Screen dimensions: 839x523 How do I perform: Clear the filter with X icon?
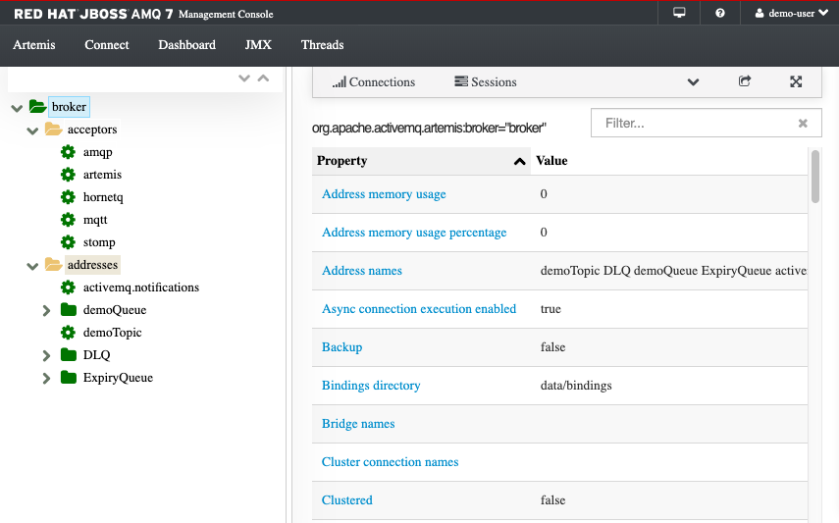coord(803,123)
